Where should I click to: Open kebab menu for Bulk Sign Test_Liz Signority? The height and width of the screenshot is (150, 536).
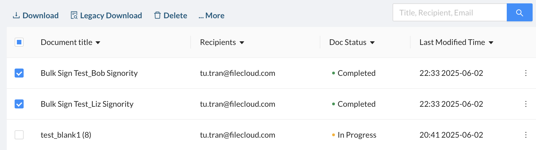526,104
